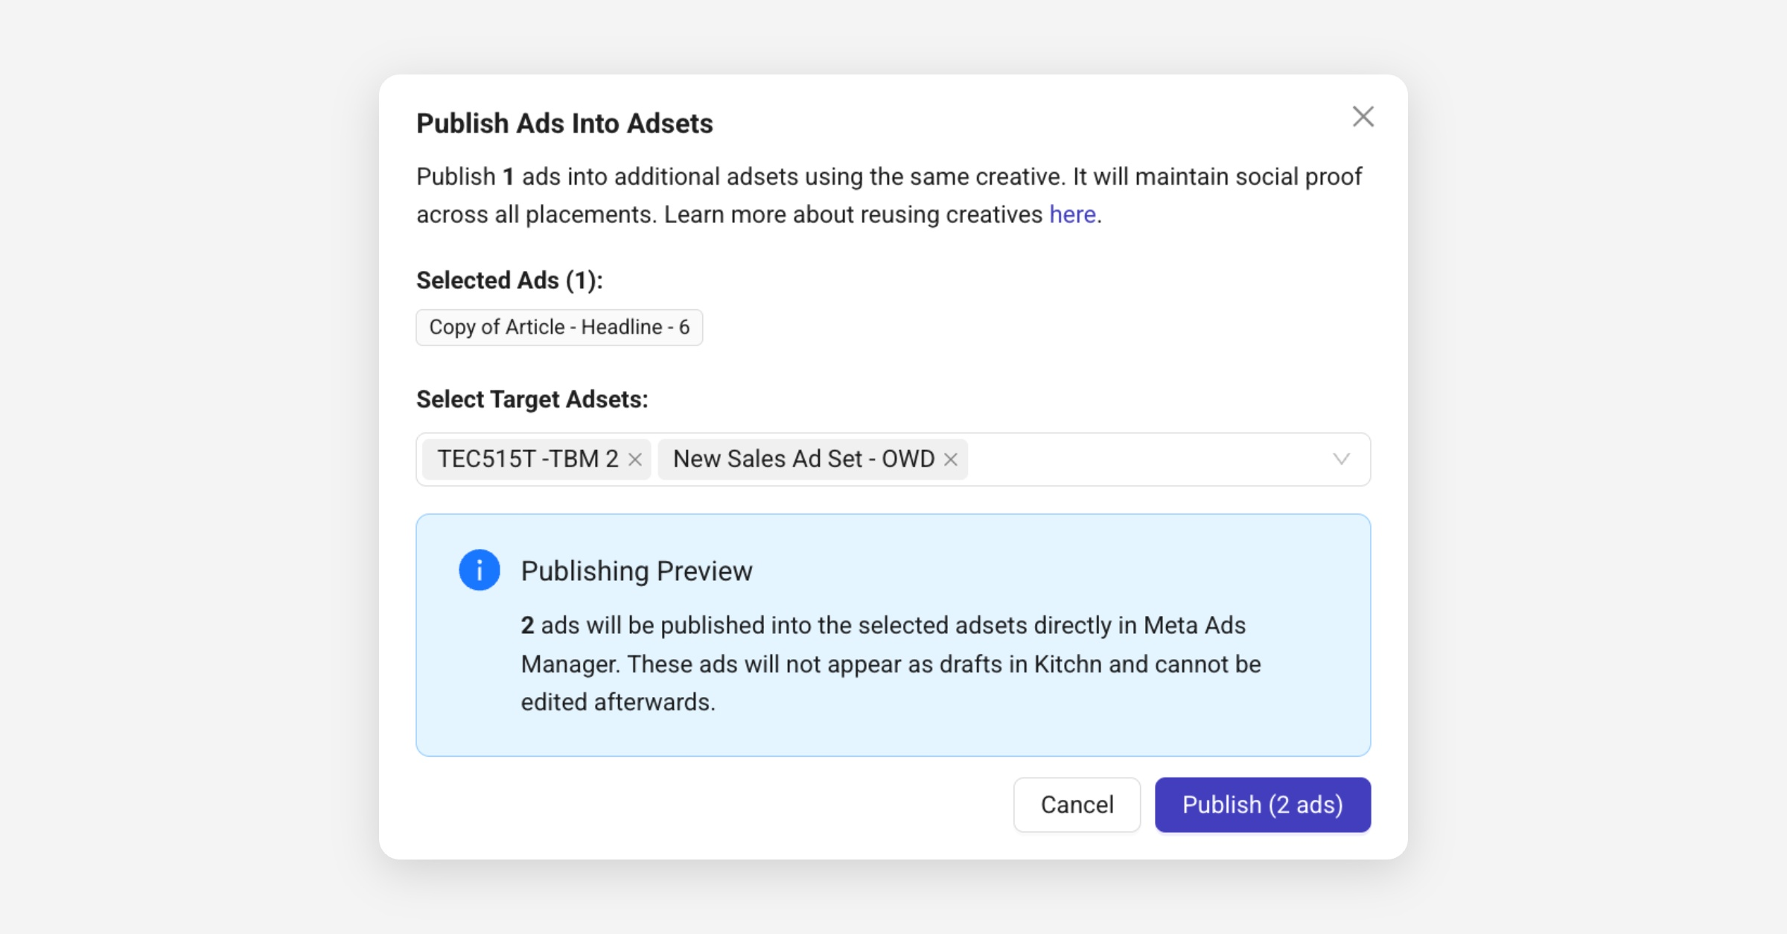Viewport: 1787px width, 934px height.
Task: Click the Select Target Adsets label
Action: [x=532, y=399]
